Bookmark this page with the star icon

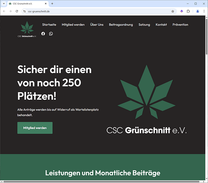173,11
